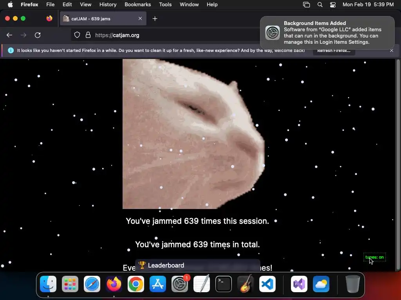Click the Firefox View pinned icon
Image resolution: width=401 pixels, height=300 pixels.
pyautogui.click(x=49, y=18)
